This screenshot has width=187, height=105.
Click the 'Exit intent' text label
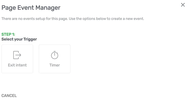[17, 65]
